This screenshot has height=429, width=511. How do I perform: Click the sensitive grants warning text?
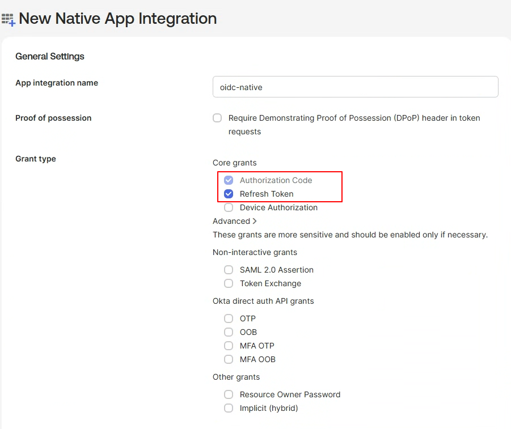point(350,235)
